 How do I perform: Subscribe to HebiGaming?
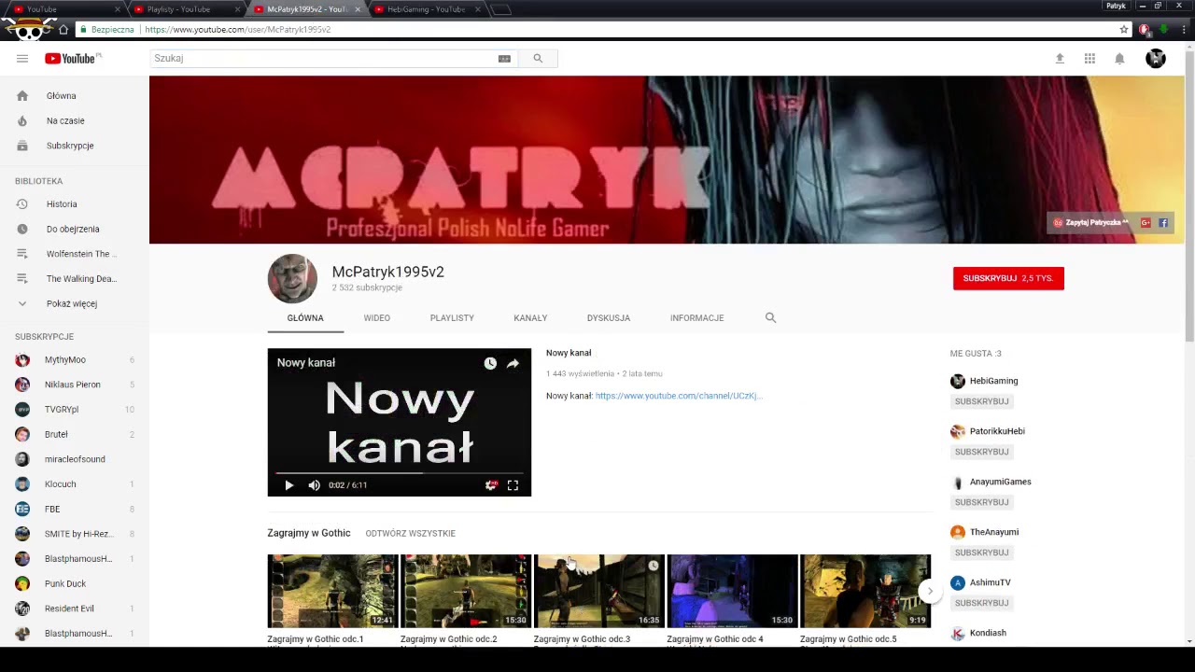981,401
